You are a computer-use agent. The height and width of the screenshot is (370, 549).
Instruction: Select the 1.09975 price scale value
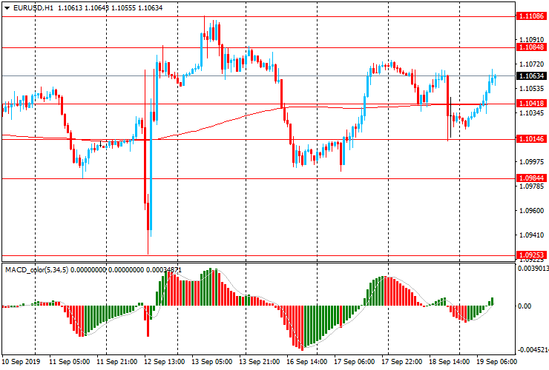tap(531, 161)
